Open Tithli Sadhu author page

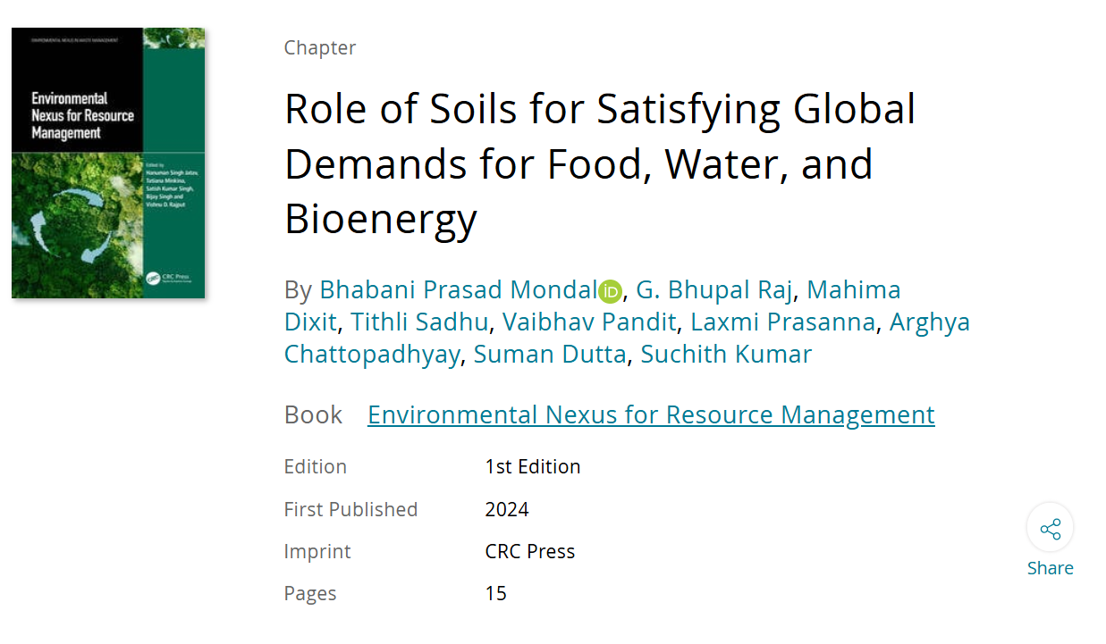click(x=419, y=322)
